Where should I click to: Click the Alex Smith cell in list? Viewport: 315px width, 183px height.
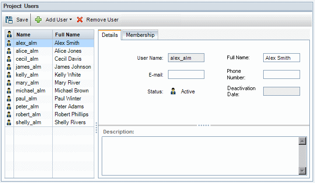pyautogui.click(x=73, y=43)
